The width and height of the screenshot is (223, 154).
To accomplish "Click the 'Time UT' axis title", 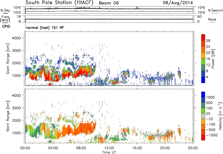I will click(x=109, y=152).
